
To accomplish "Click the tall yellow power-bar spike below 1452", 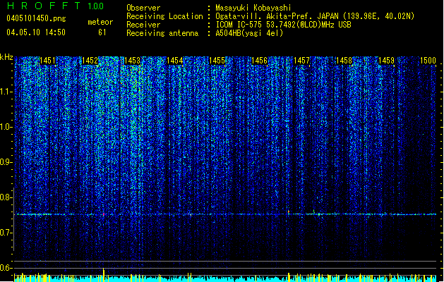I will point(104,274).
